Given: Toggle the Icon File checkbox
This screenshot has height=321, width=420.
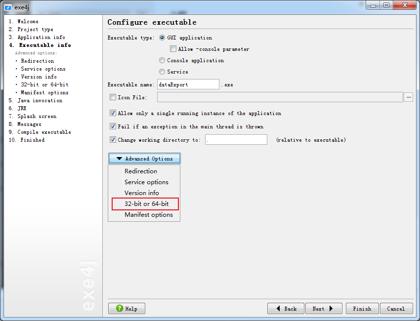Looking at the screenshot, I should [113, 97].
